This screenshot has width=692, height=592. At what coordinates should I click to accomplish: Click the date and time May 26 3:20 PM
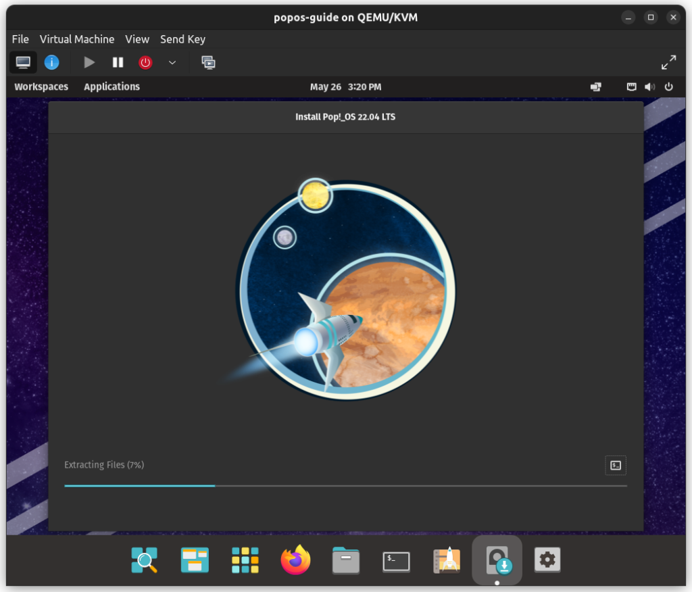(x=345, y=87)
